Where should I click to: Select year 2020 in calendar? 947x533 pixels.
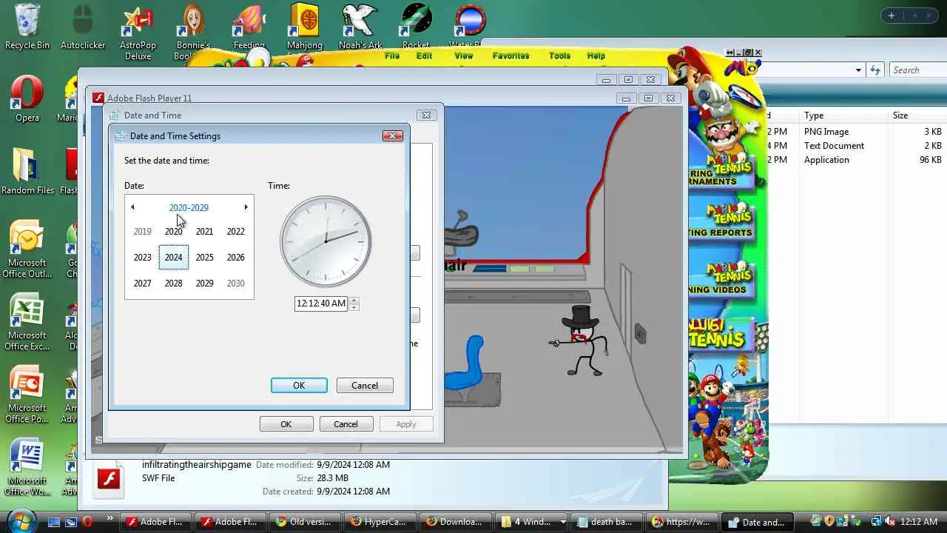tap(173, 232)
